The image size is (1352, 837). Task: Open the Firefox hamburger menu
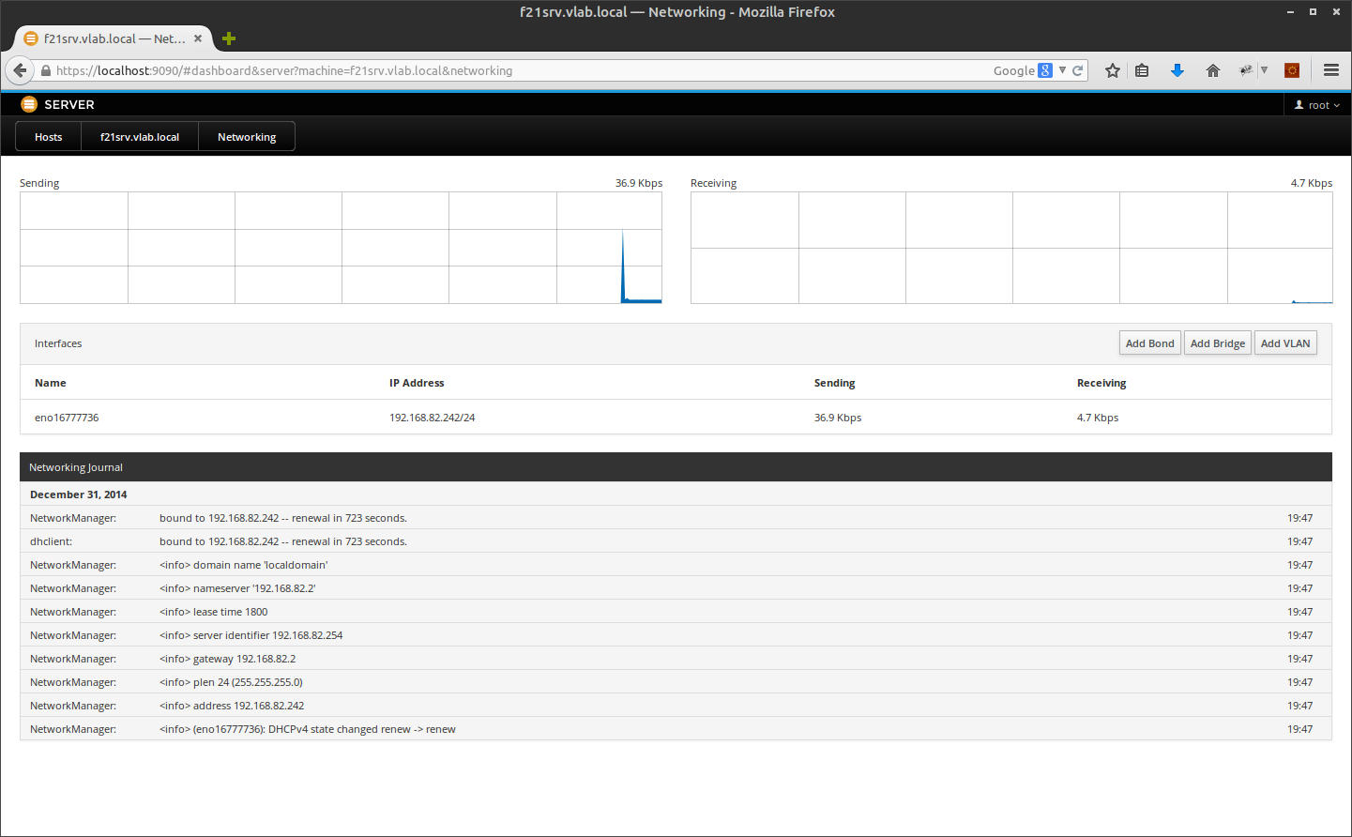pyautogui.click(x=1330, y=70)
